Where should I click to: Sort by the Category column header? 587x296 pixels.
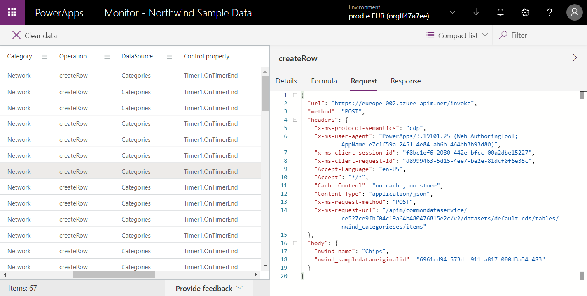point(19,56)
